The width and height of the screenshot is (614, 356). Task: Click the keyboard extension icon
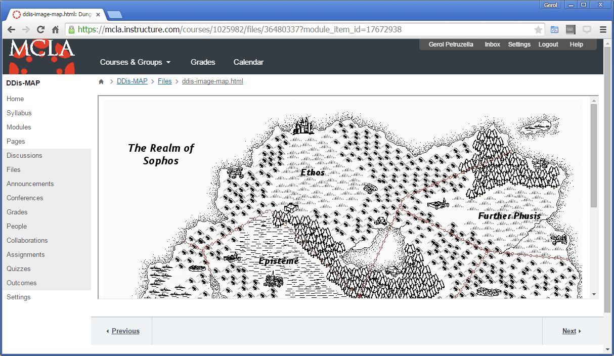[571, 29]
